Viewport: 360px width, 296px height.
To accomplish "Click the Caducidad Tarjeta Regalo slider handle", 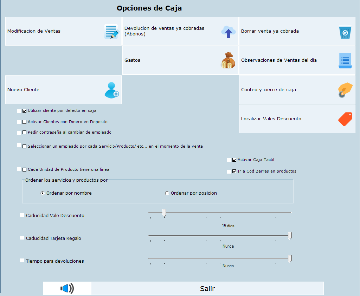I will (290, 236).
